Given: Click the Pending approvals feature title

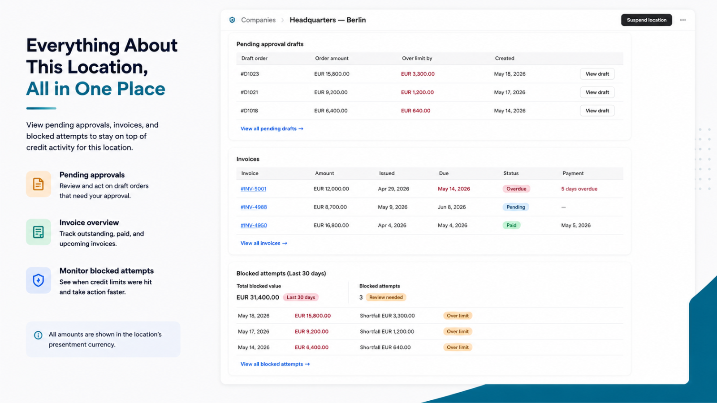Looking at the screenshot, I should tap(92, 175).
